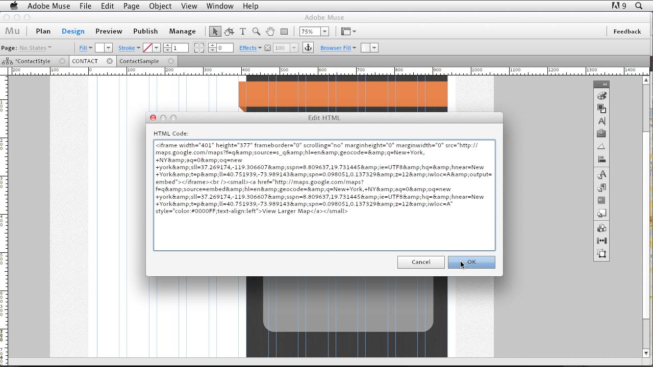Screen dimensions: 653x367
Task: Open the Swatches palette panel
Action: pos(602,96)
